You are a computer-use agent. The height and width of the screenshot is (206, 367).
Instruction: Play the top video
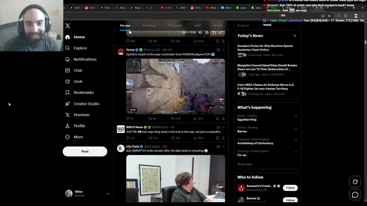pyautogui.click(x=130, y=32)
